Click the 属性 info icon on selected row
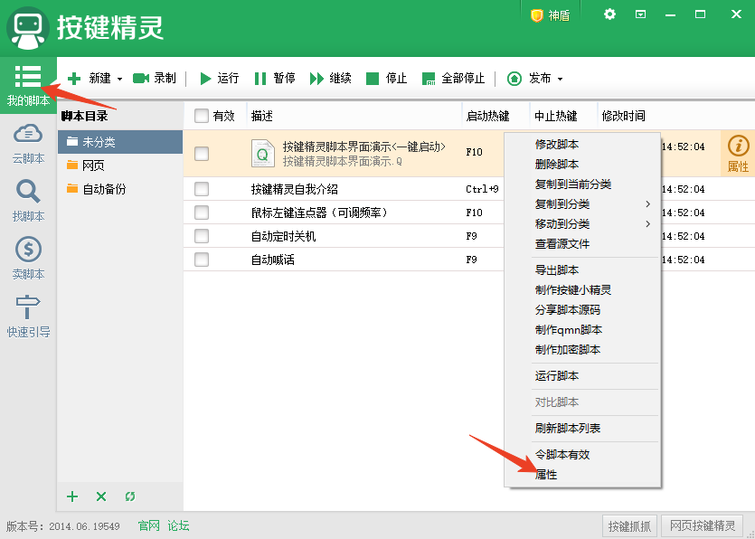755x539 pixels. 738,153
